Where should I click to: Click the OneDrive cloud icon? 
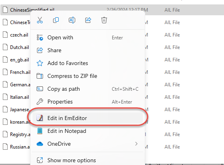point(40,144)
